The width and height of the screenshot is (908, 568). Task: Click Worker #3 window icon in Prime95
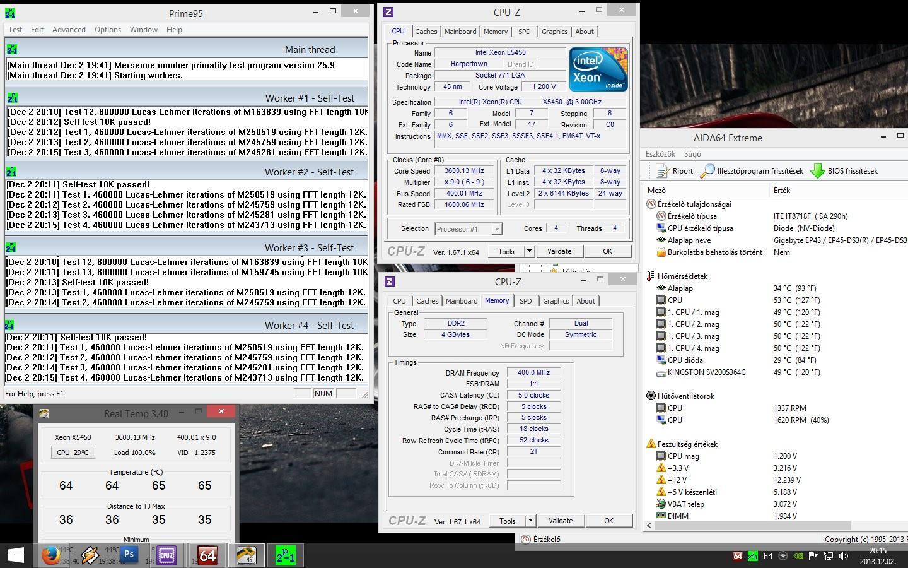pyautogui.click(x=11, y=247)
